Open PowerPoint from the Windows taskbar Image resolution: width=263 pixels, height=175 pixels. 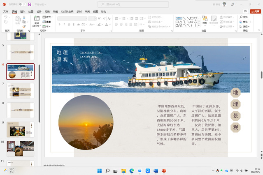point(163,170)
